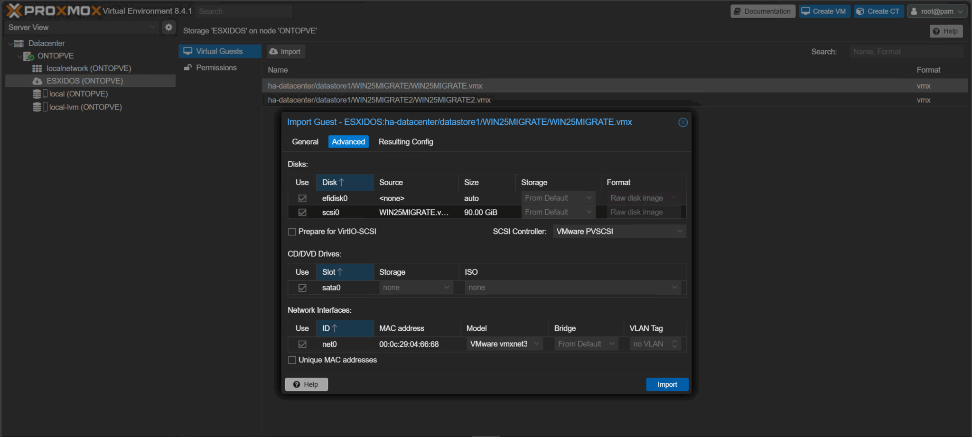Click the net0 VLAN Tag stepper
Viewport: 972px width, 437px height.
coord(675,344)
